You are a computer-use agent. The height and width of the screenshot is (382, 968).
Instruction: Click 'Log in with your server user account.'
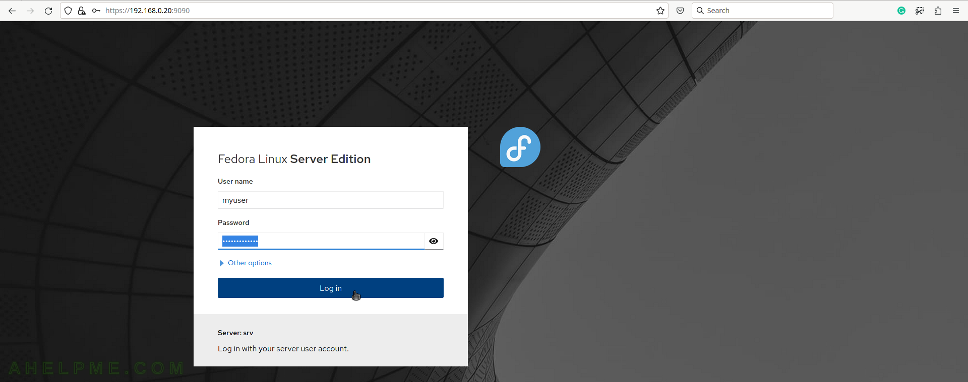coord(283,349)
